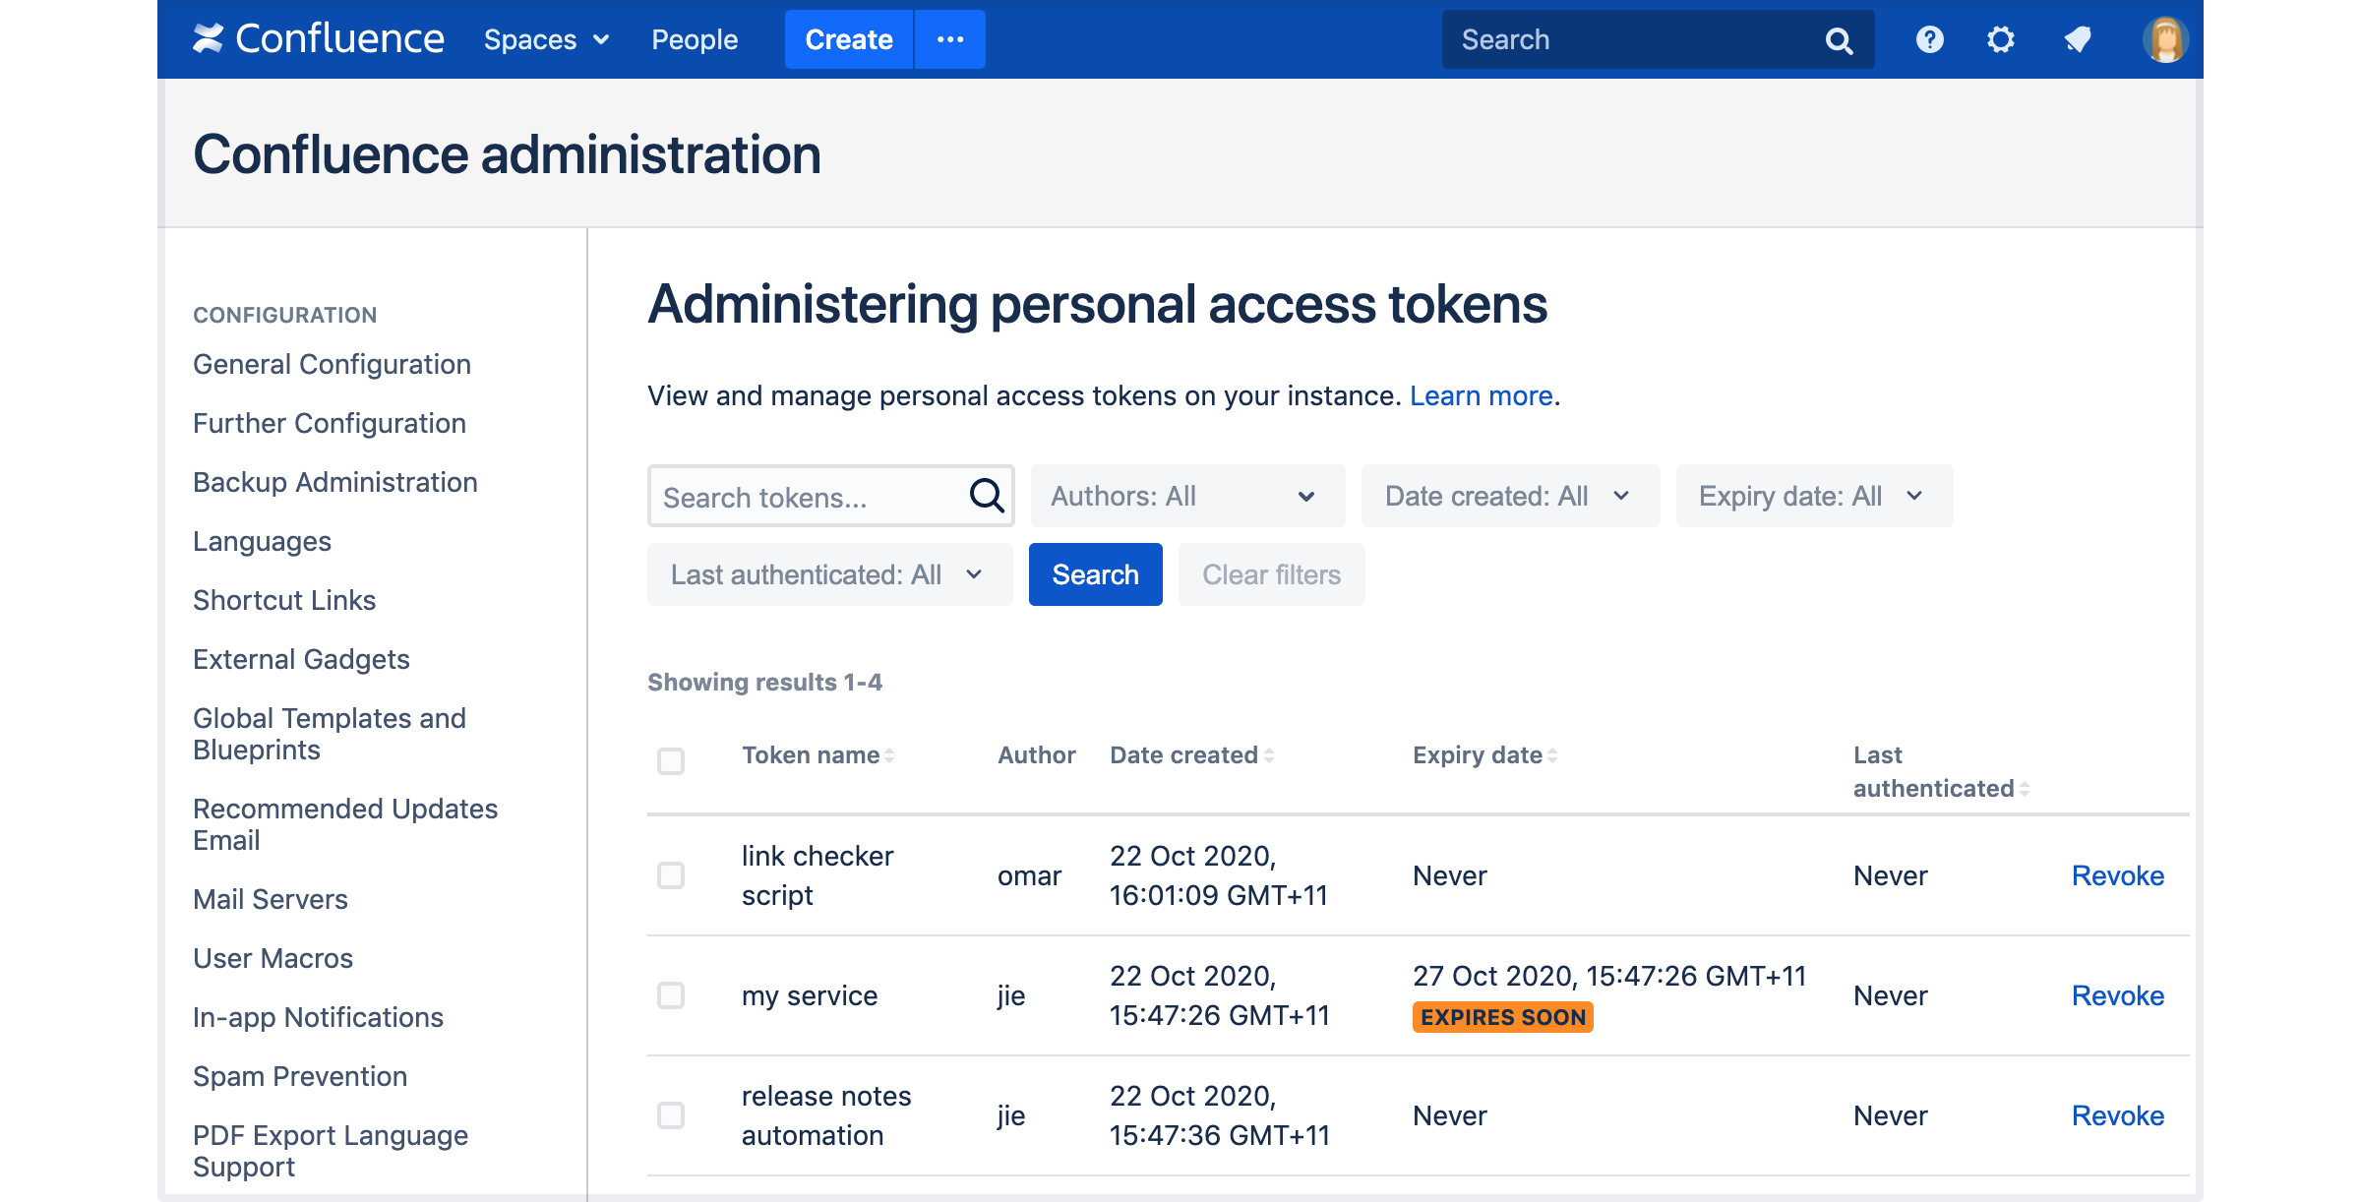The width and height of the screenshot is (2361, 1202).
Task: Toggle checkbox for link checker script token
Action: [672, 875]
